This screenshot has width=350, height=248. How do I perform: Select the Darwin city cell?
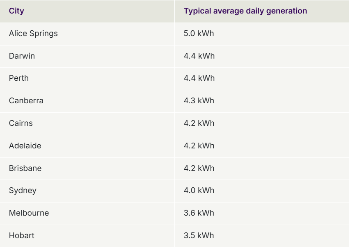(x=22, y=56)
